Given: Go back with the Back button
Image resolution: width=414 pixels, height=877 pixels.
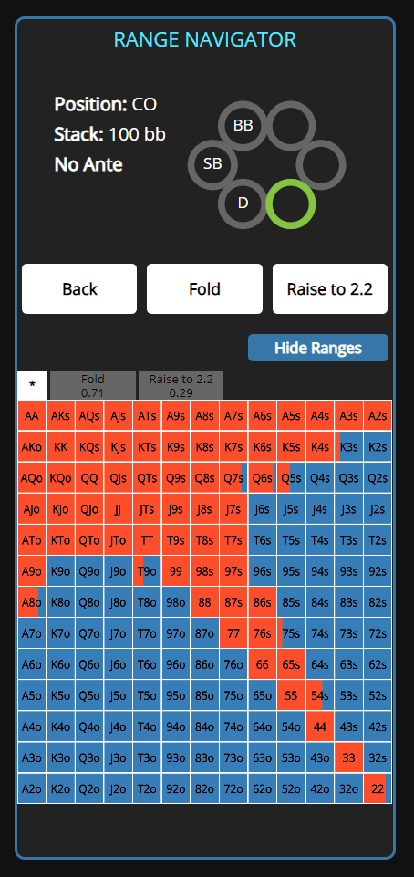Looking at the screenshot, I should [x=79, y=288].
